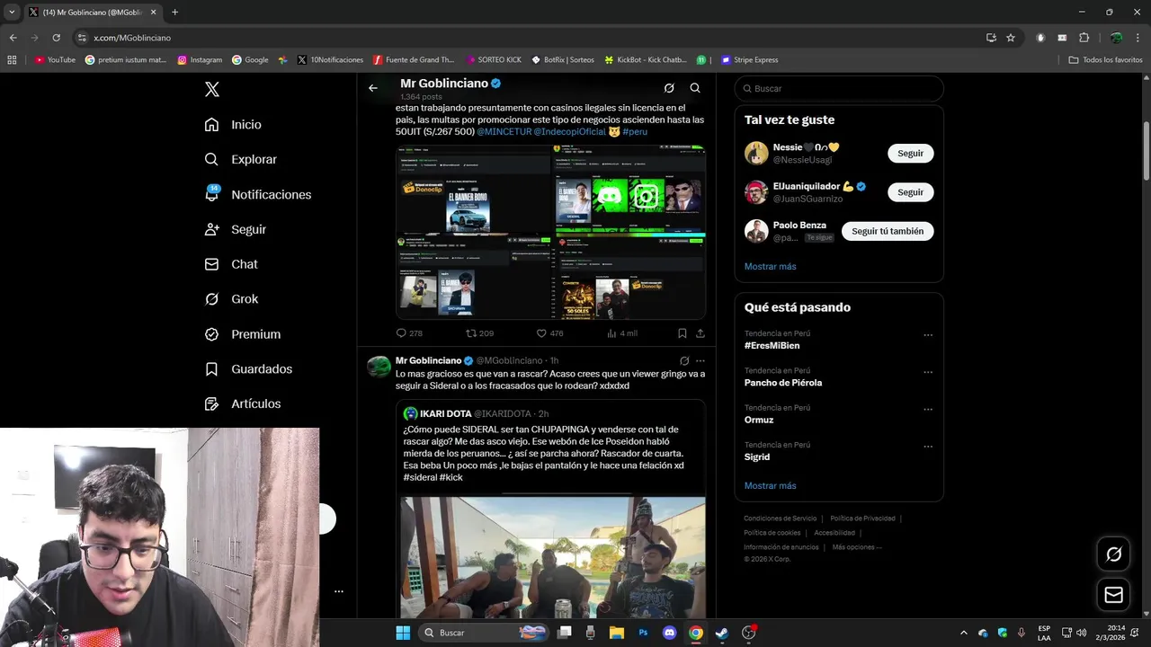Open Discord from the taskbar
Viewport: 1151px width, 647px height.
669,633
